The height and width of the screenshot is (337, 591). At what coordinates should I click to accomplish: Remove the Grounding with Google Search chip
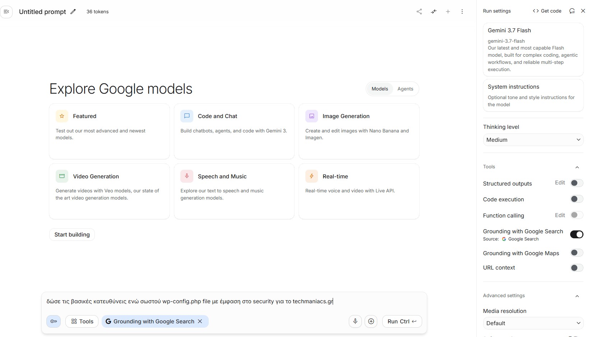[200, 321]
